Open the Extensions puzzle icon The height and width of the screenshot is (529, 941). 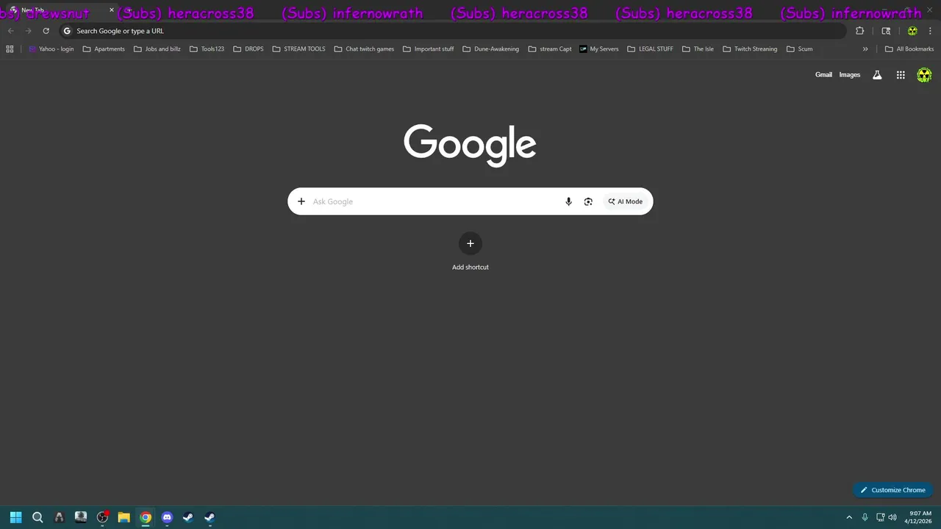click(x=859, y=31)
